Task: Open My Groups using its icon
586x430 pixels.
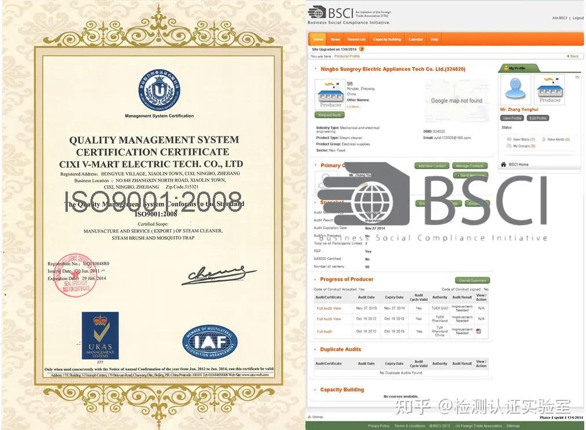Action: pyautogui.click(x=509, y=146)
